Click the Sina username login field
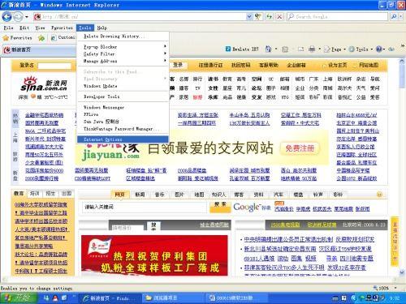 tap(54, 66)
